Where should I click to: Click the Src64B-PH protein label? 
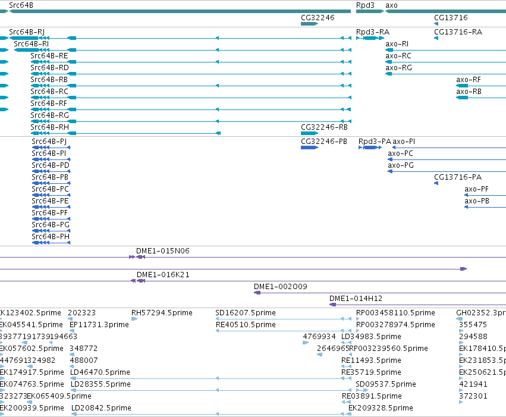51,237
